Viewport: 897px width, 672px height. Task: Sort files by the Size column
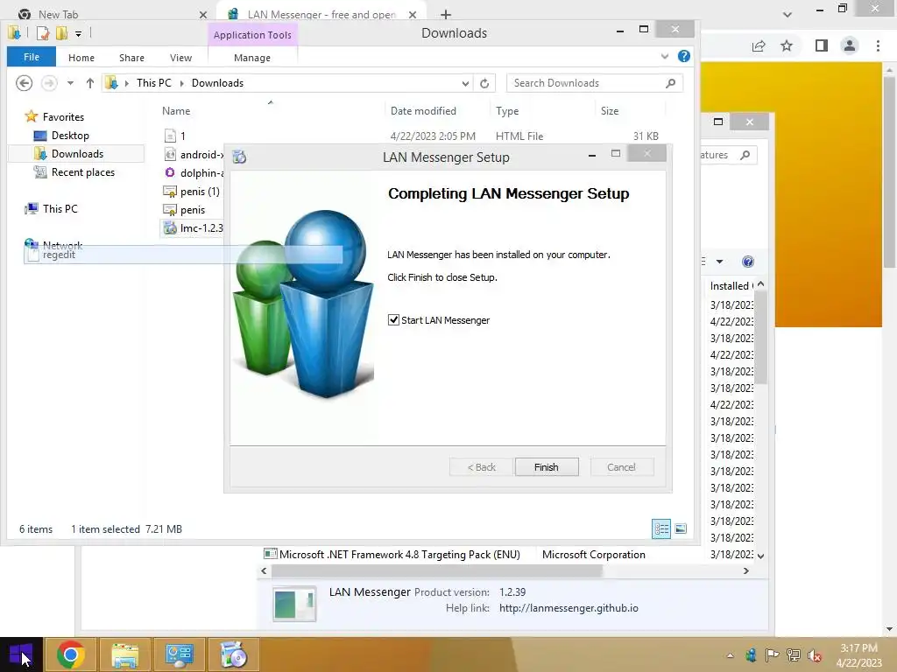[610, 111]
